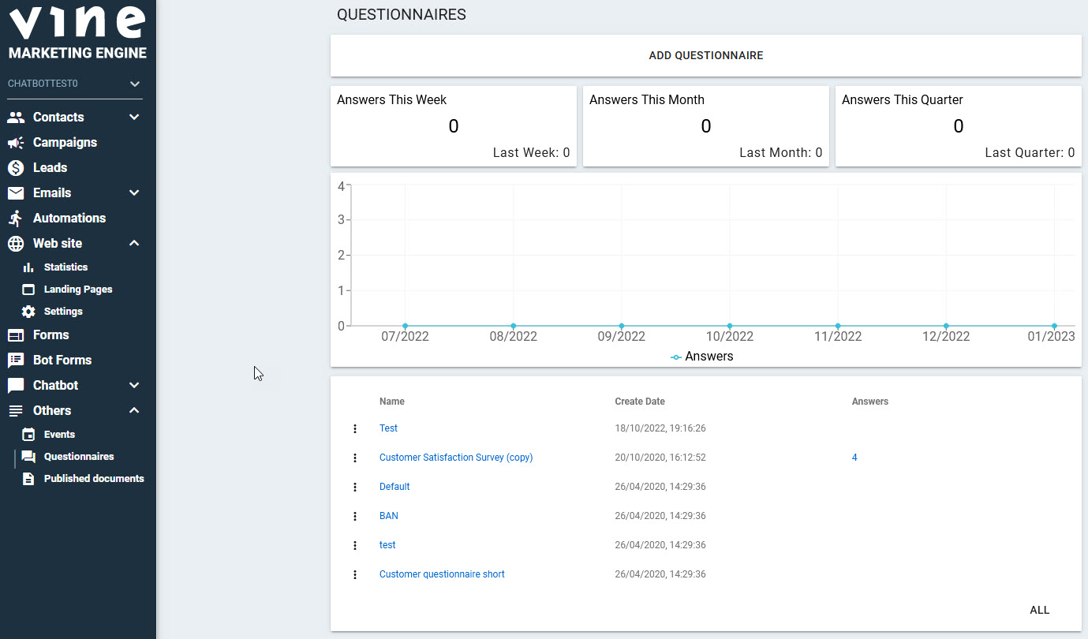Click the Settings gear icon under Web site
This screenshot has width=1088, height=639.
coord(28,312)
